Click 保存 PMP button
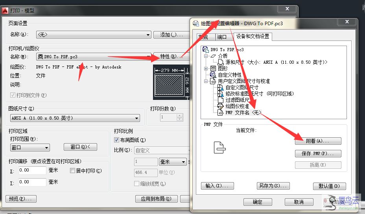This screenshot has height=214, width=365. [x=318, y=153]
